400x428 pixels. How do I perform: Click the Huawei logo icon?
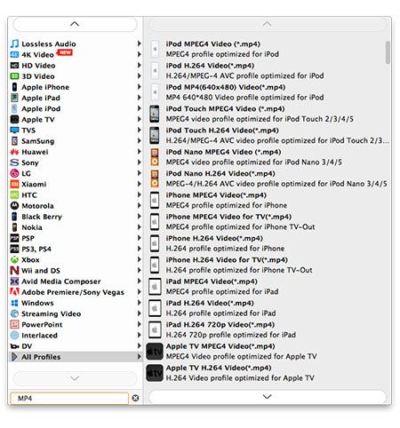coord(14,152)
